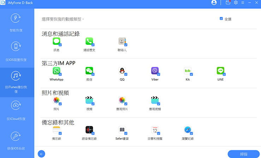Open 修復iOS系統 sidebar mode
This screenshot has width=261, height=158.
click(16, 141)
